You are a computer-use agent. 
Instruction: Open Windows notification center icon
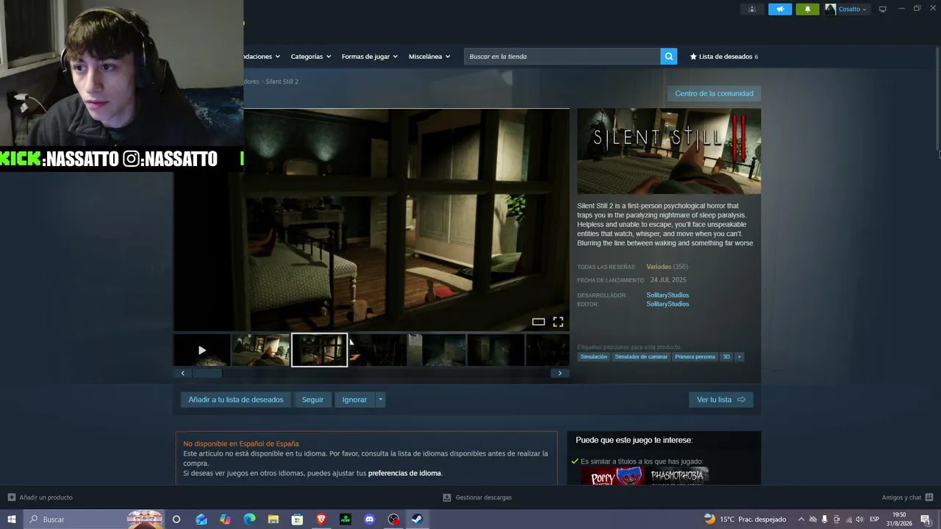[926, 519]
